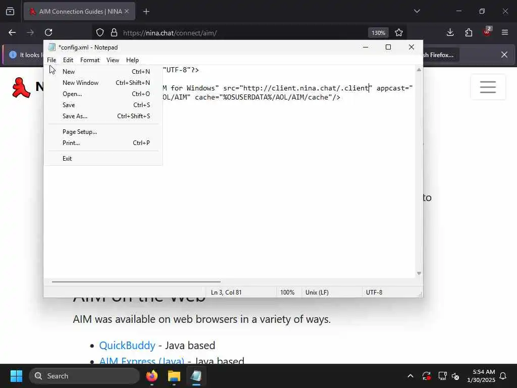Minimize the Notepad window
Image resolution: width=517 pixels, height=388 pixels.
pyautogui.click(x=366, y=47)
